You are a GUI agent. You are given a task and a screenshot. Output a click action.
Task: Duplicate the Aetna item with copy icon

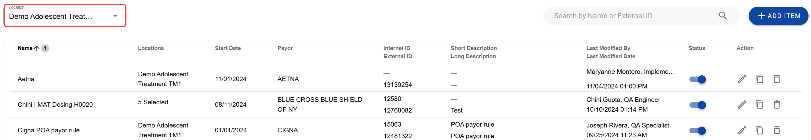[759, 79]
